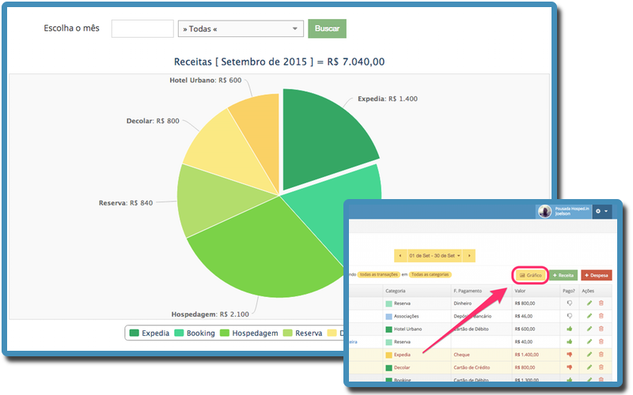Click the Buscar search button
Viewport: 633px width, 395px height.
(327, 29)
